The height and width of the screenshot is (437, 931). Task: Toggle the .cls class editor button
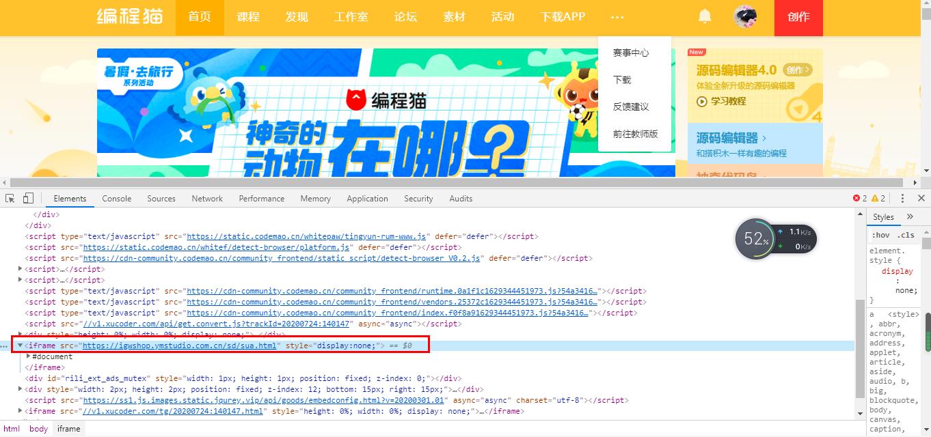coord(906,235)
